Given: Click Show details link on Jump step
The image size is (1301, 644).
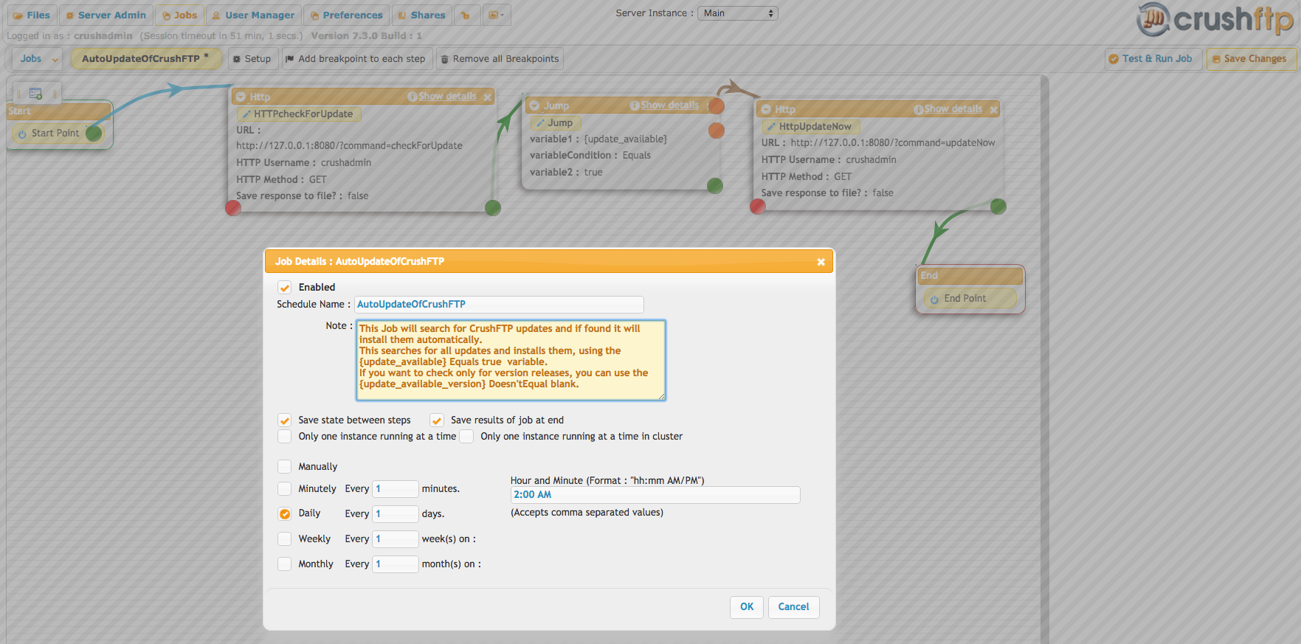Looking at the screenshot, I should pos(669,105).
